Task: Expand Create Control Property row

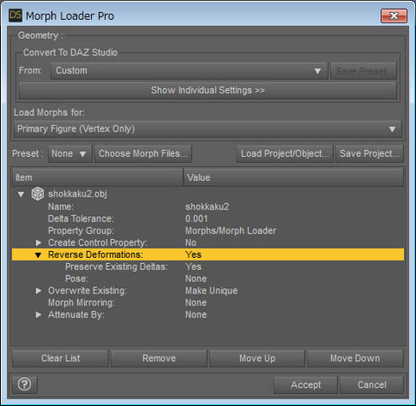Action: [x=38, y=242]
